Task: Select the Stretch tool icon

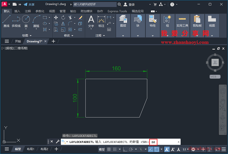Action: point(56,29)
